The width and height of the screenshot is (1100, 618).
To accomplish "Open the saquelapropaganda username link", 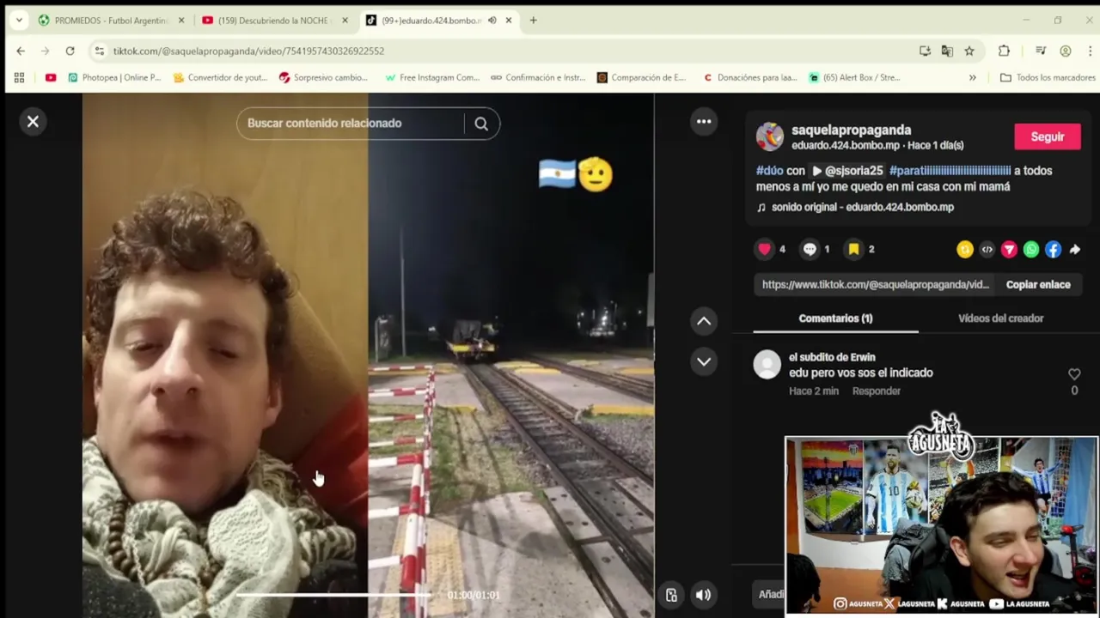I will coord(851,130).
